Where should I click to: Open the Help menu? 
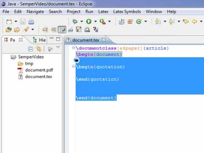pyautogui.click(x=172, y=11)
